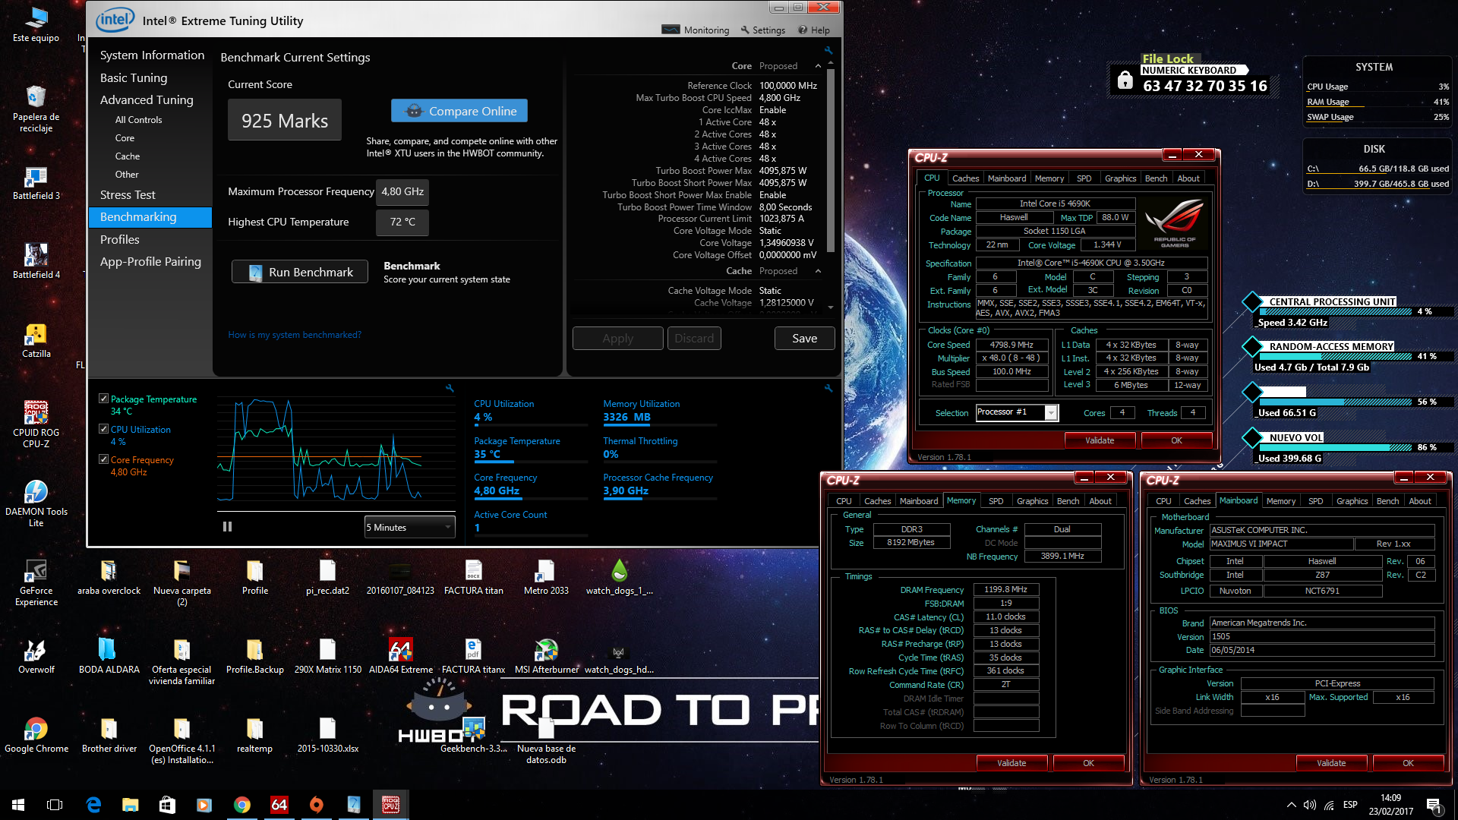Open Battlefield 3 desktop shortcut
The height and width of the screenshot is (820, 1458).
coord(36,183)
